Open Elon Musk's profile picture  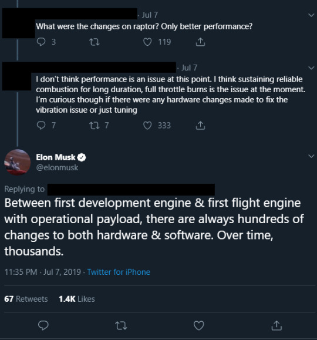pos(18,162)
